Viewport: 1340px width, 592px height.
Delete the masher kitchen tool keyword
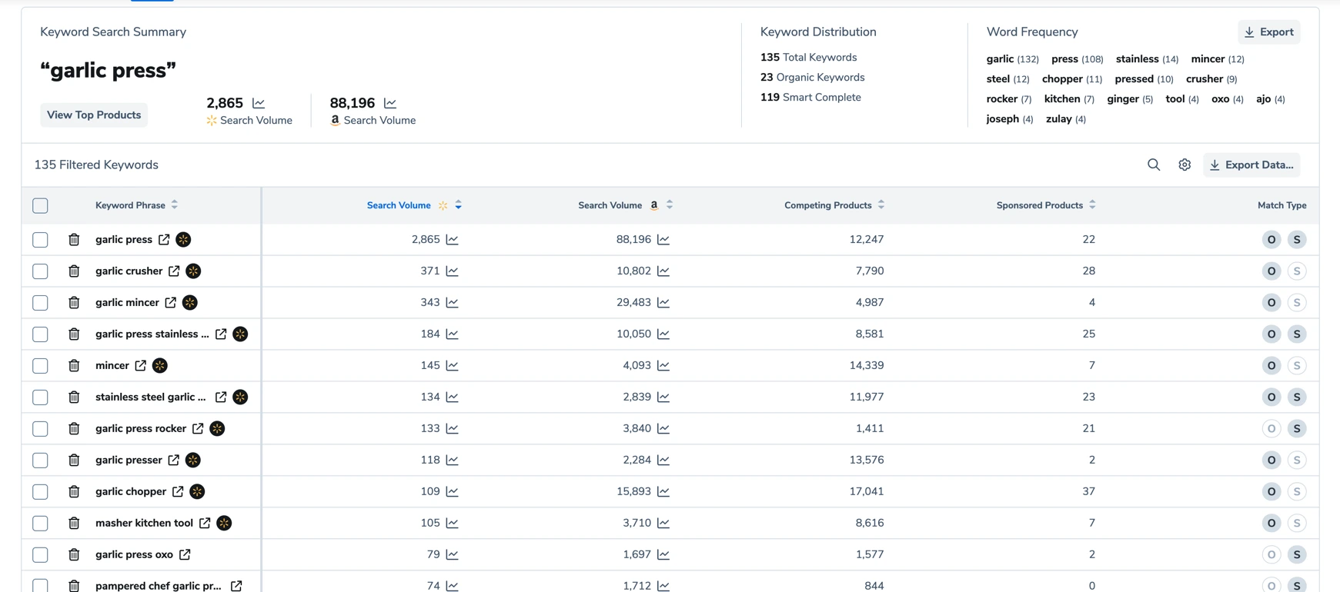(x=74, y=524)
